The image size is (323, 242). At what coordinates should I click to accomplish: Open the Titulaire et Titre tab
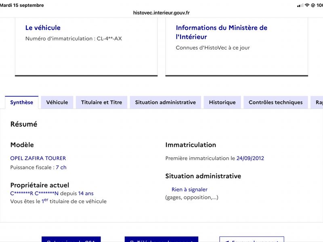click(x=102, y=102)
